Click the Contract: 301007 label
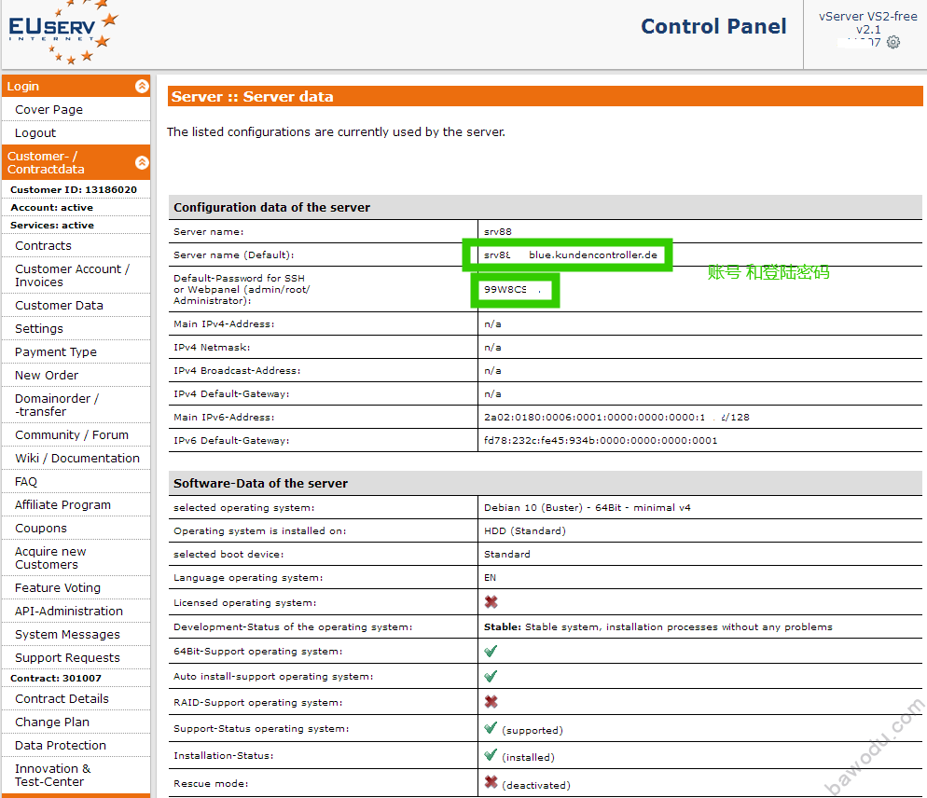This screenshot has height=798, width=927. click(56, 678)
